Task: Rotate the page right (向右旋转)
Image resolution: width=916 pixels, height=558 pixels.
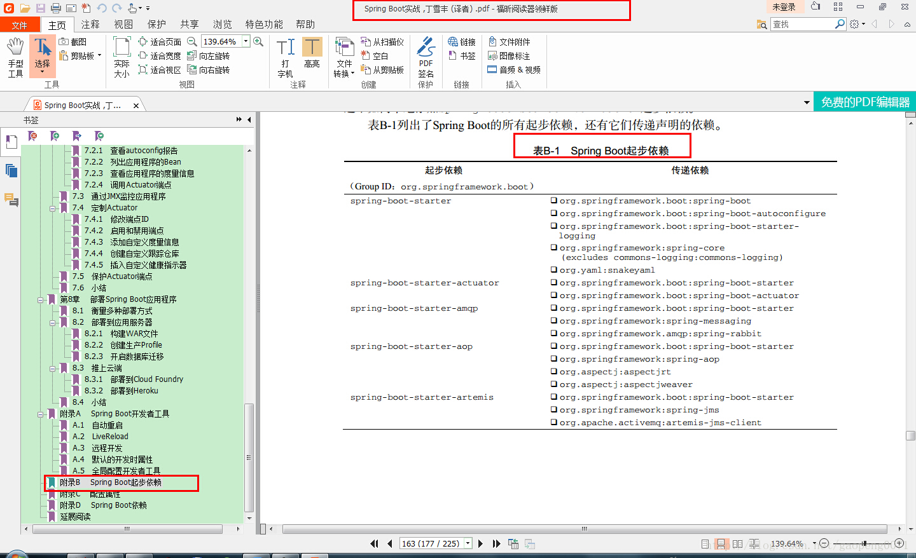Action: pyautogui.click(x=208, y=69)
